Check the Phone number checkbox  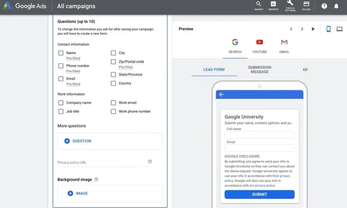point(61,66)
